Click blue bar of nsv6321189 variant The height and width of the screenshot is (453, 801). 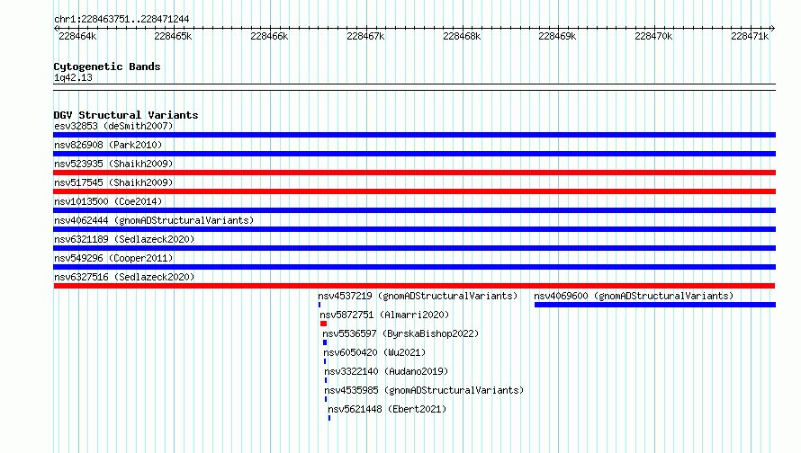click(414, 248)
